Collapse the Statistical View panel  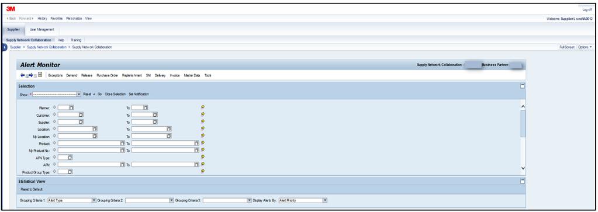pyautogui.click(x=523, y=182)
